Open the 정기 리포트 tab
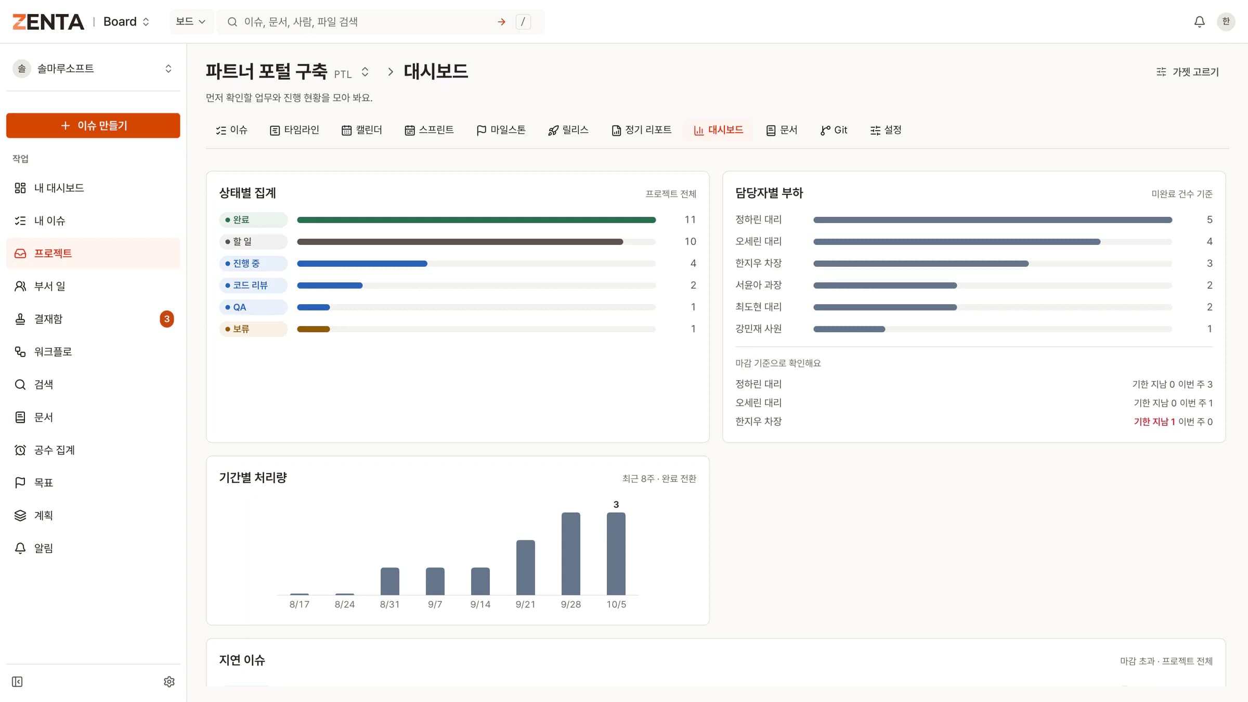 [642, 130]
